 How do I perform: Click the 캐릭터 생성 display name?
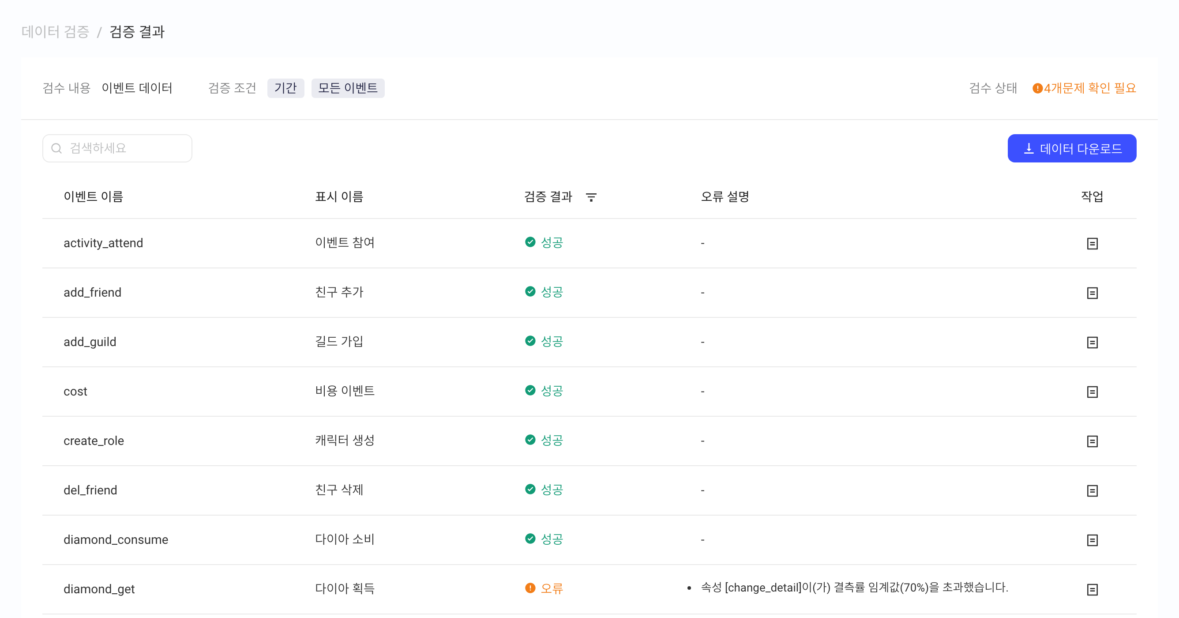click(345, 440)
